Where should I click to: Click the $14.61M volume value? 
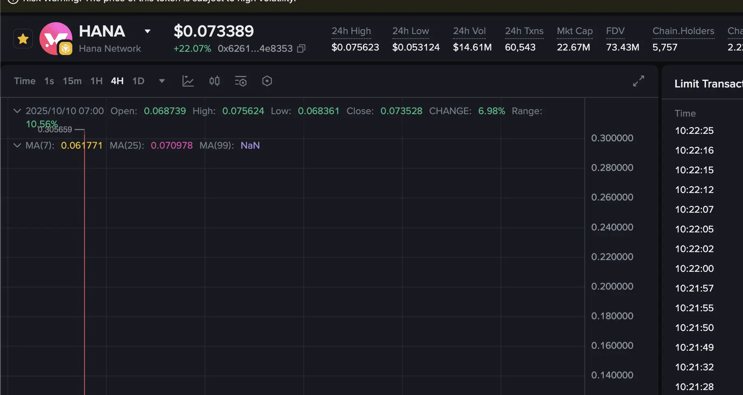472,47
